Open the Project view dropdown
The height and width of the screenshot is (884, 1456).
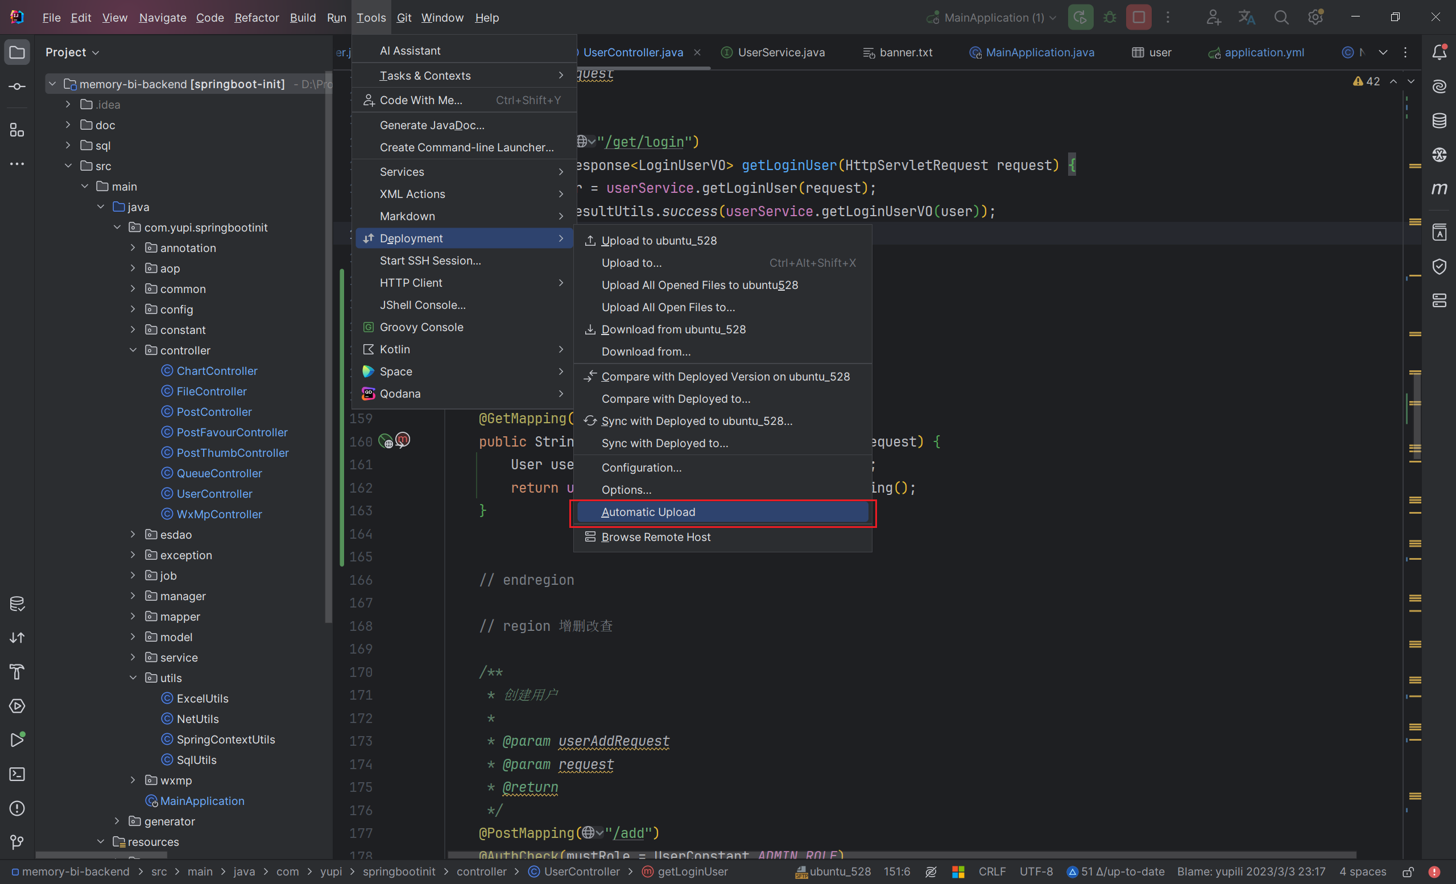(72, 52)
